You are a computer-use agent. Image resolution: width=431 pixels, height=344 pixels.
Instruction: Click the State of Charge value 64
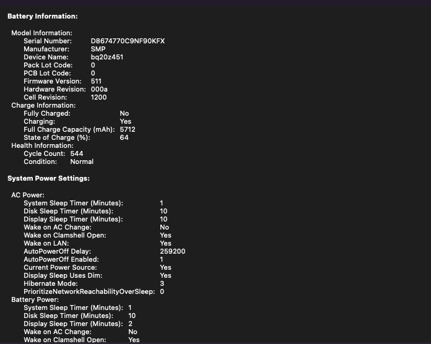pos(124,138)
